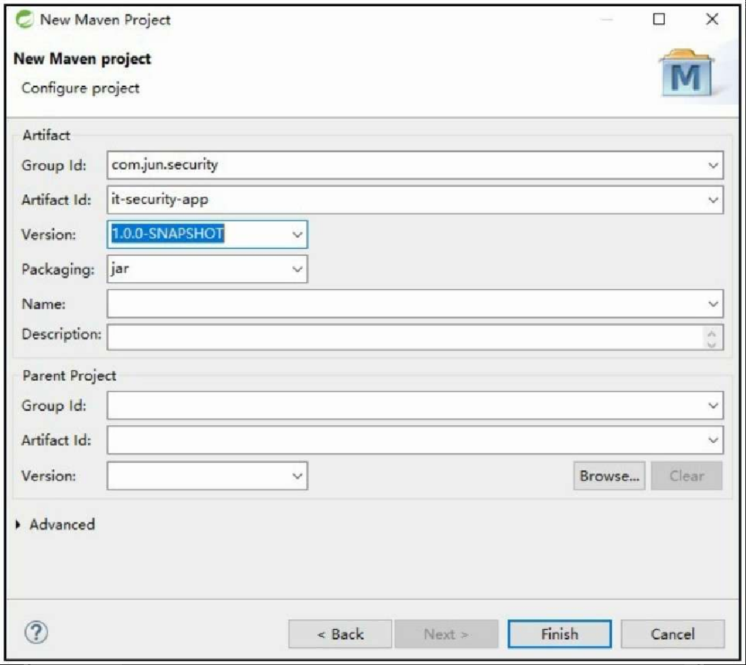The height and width of the screenshot is (665, 746).
Task: Click the 'Configure project' subtitle text
Action: 80,89
